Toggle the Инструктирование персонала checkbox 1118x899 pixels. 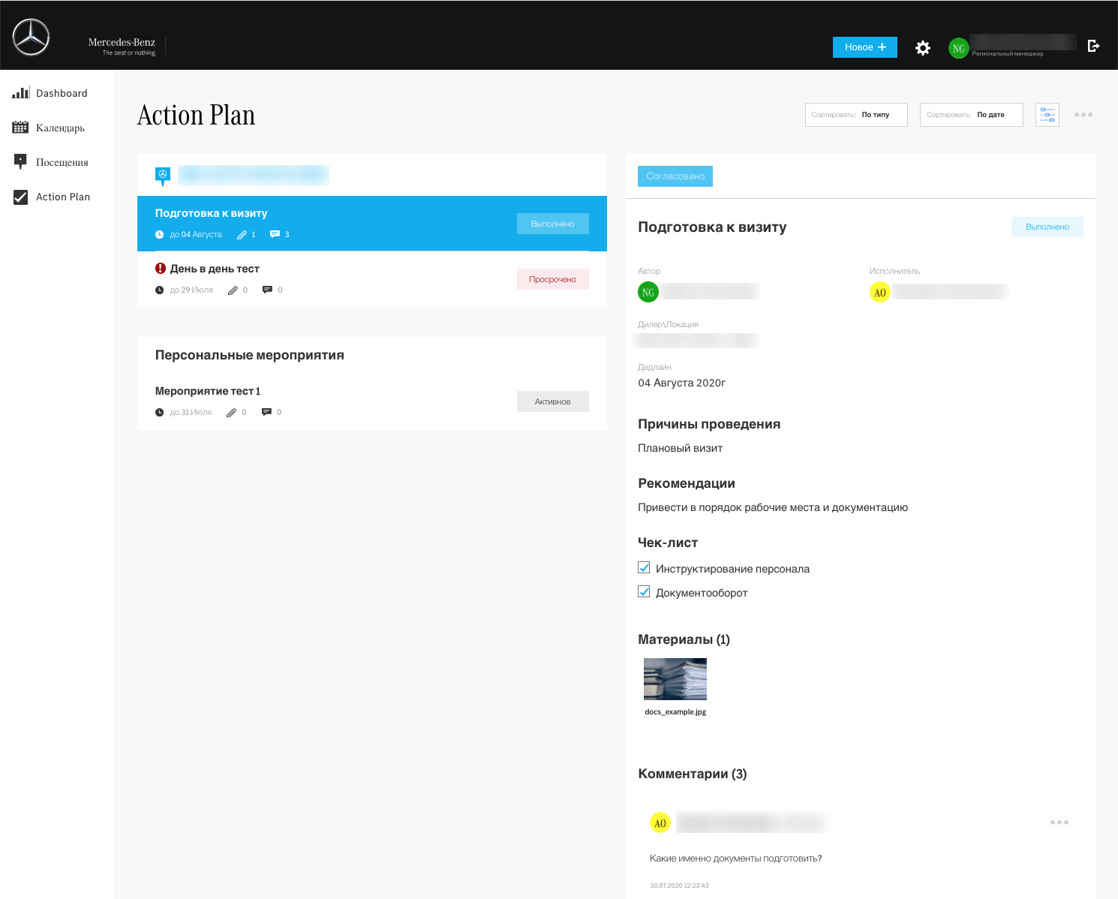(x=644, y=567)
